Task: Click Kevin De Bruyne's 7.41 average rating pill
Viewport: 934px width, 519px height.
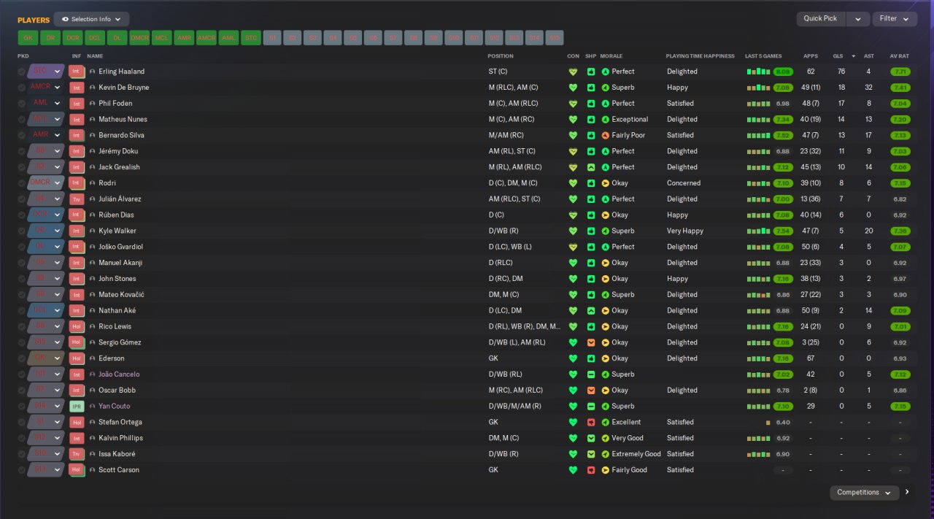Action: (x=900, y=88)
